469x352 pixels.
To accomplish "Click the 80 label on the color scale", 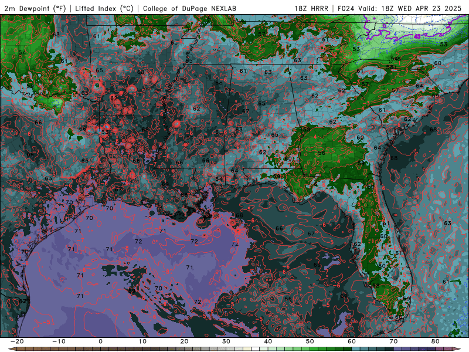I will tap(436, 341).
